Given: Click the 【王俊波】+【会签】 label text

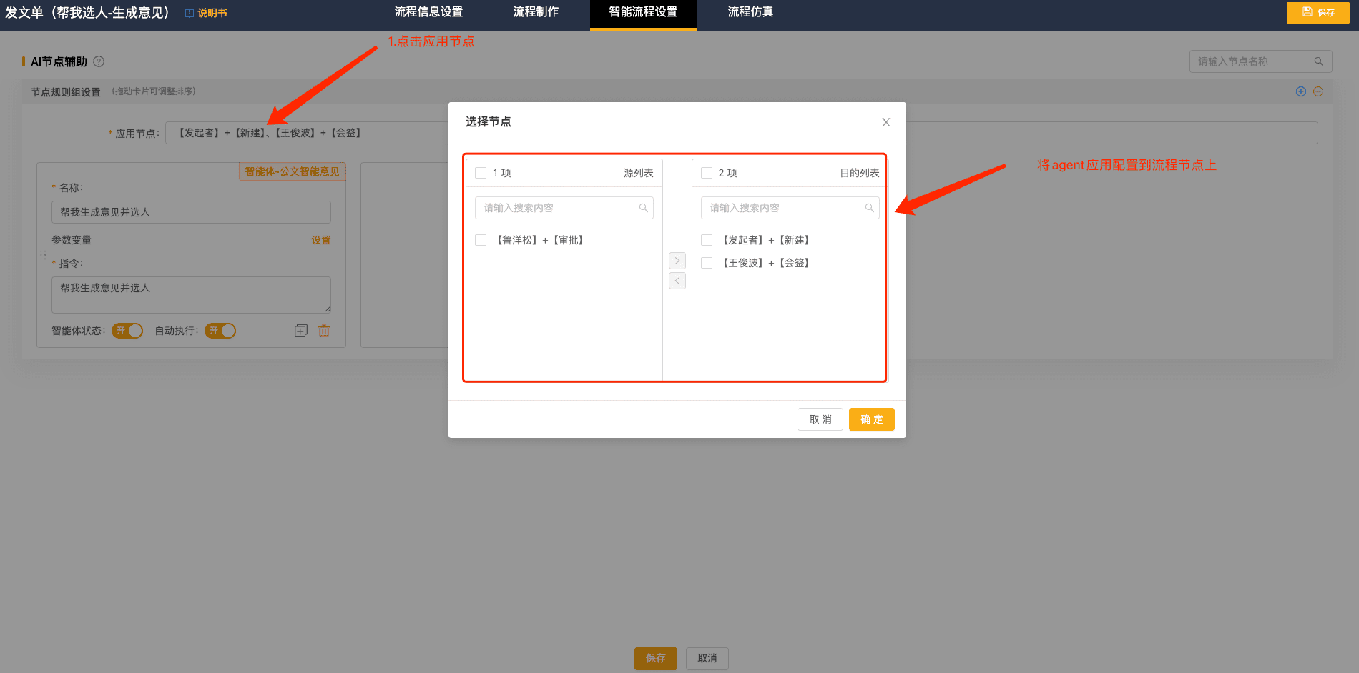Looking at the screenshot, I should [x=766, y=263].
